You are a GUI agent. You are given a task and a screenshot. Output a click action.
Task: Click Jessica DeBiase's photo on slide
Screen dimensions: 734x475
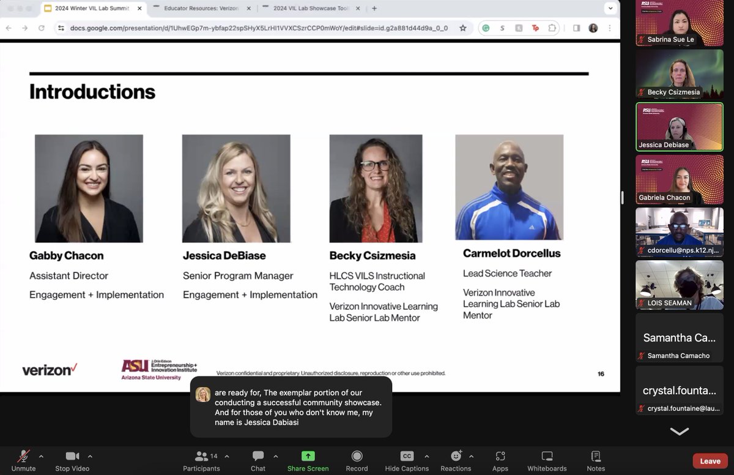236,189
